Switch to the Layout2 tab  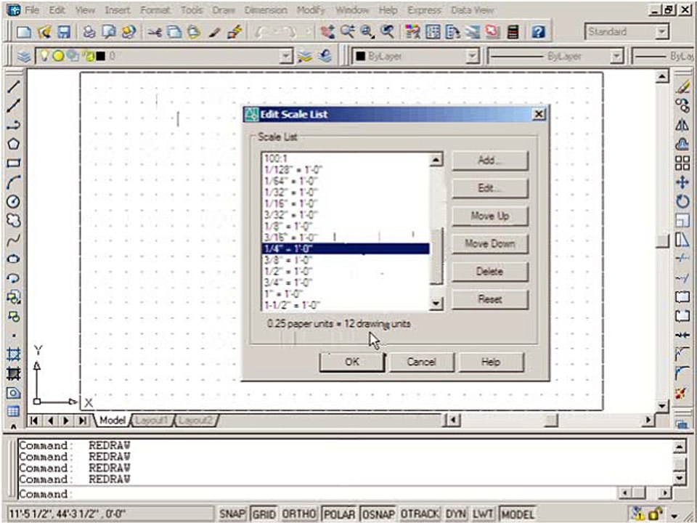pos(196,421)
